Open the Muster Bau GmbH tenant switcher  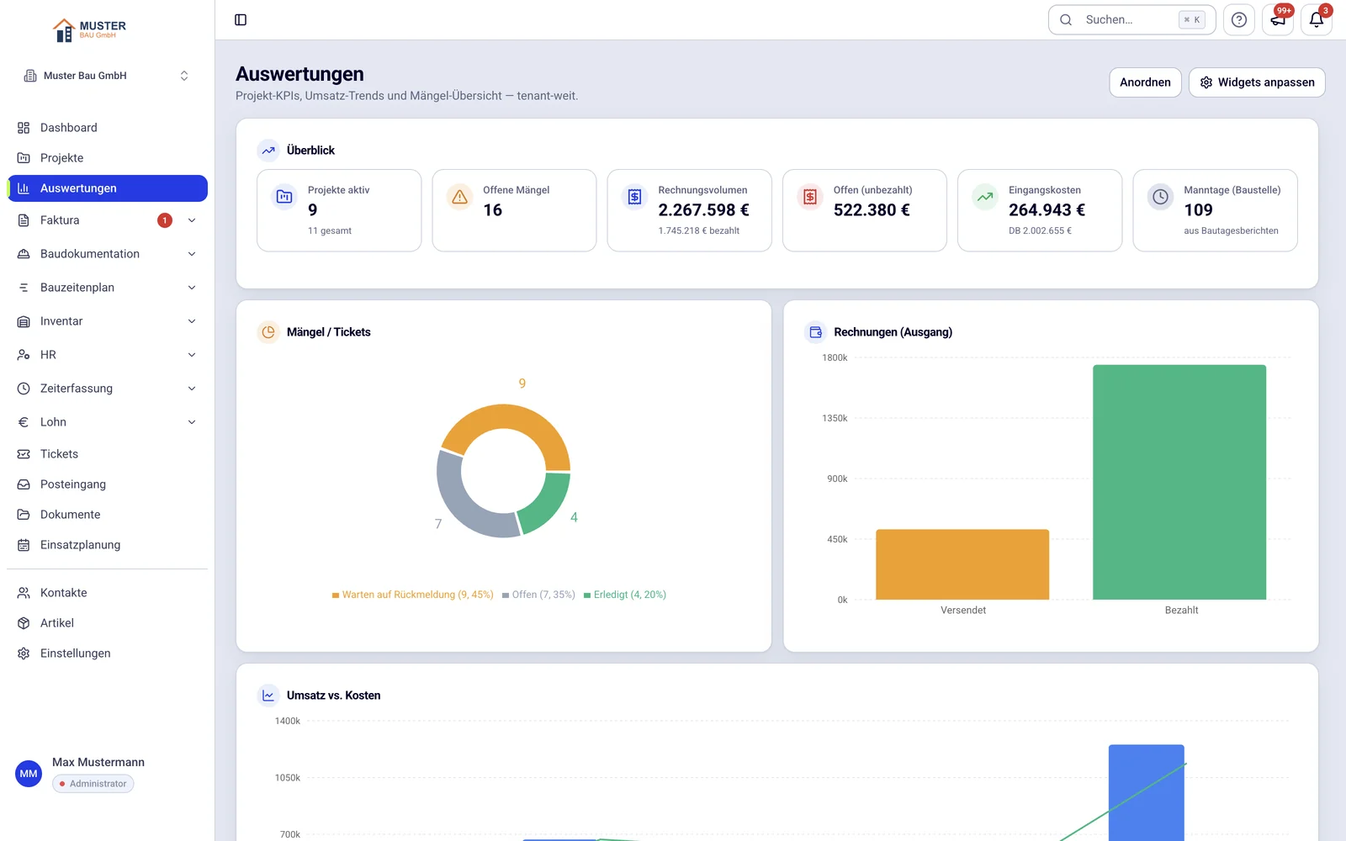(107, 76)
